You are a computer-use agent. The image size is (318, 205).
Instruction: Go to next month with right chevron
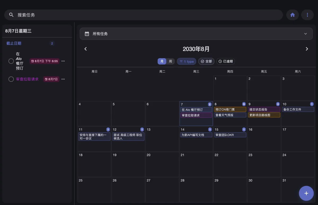coord(307,49)
